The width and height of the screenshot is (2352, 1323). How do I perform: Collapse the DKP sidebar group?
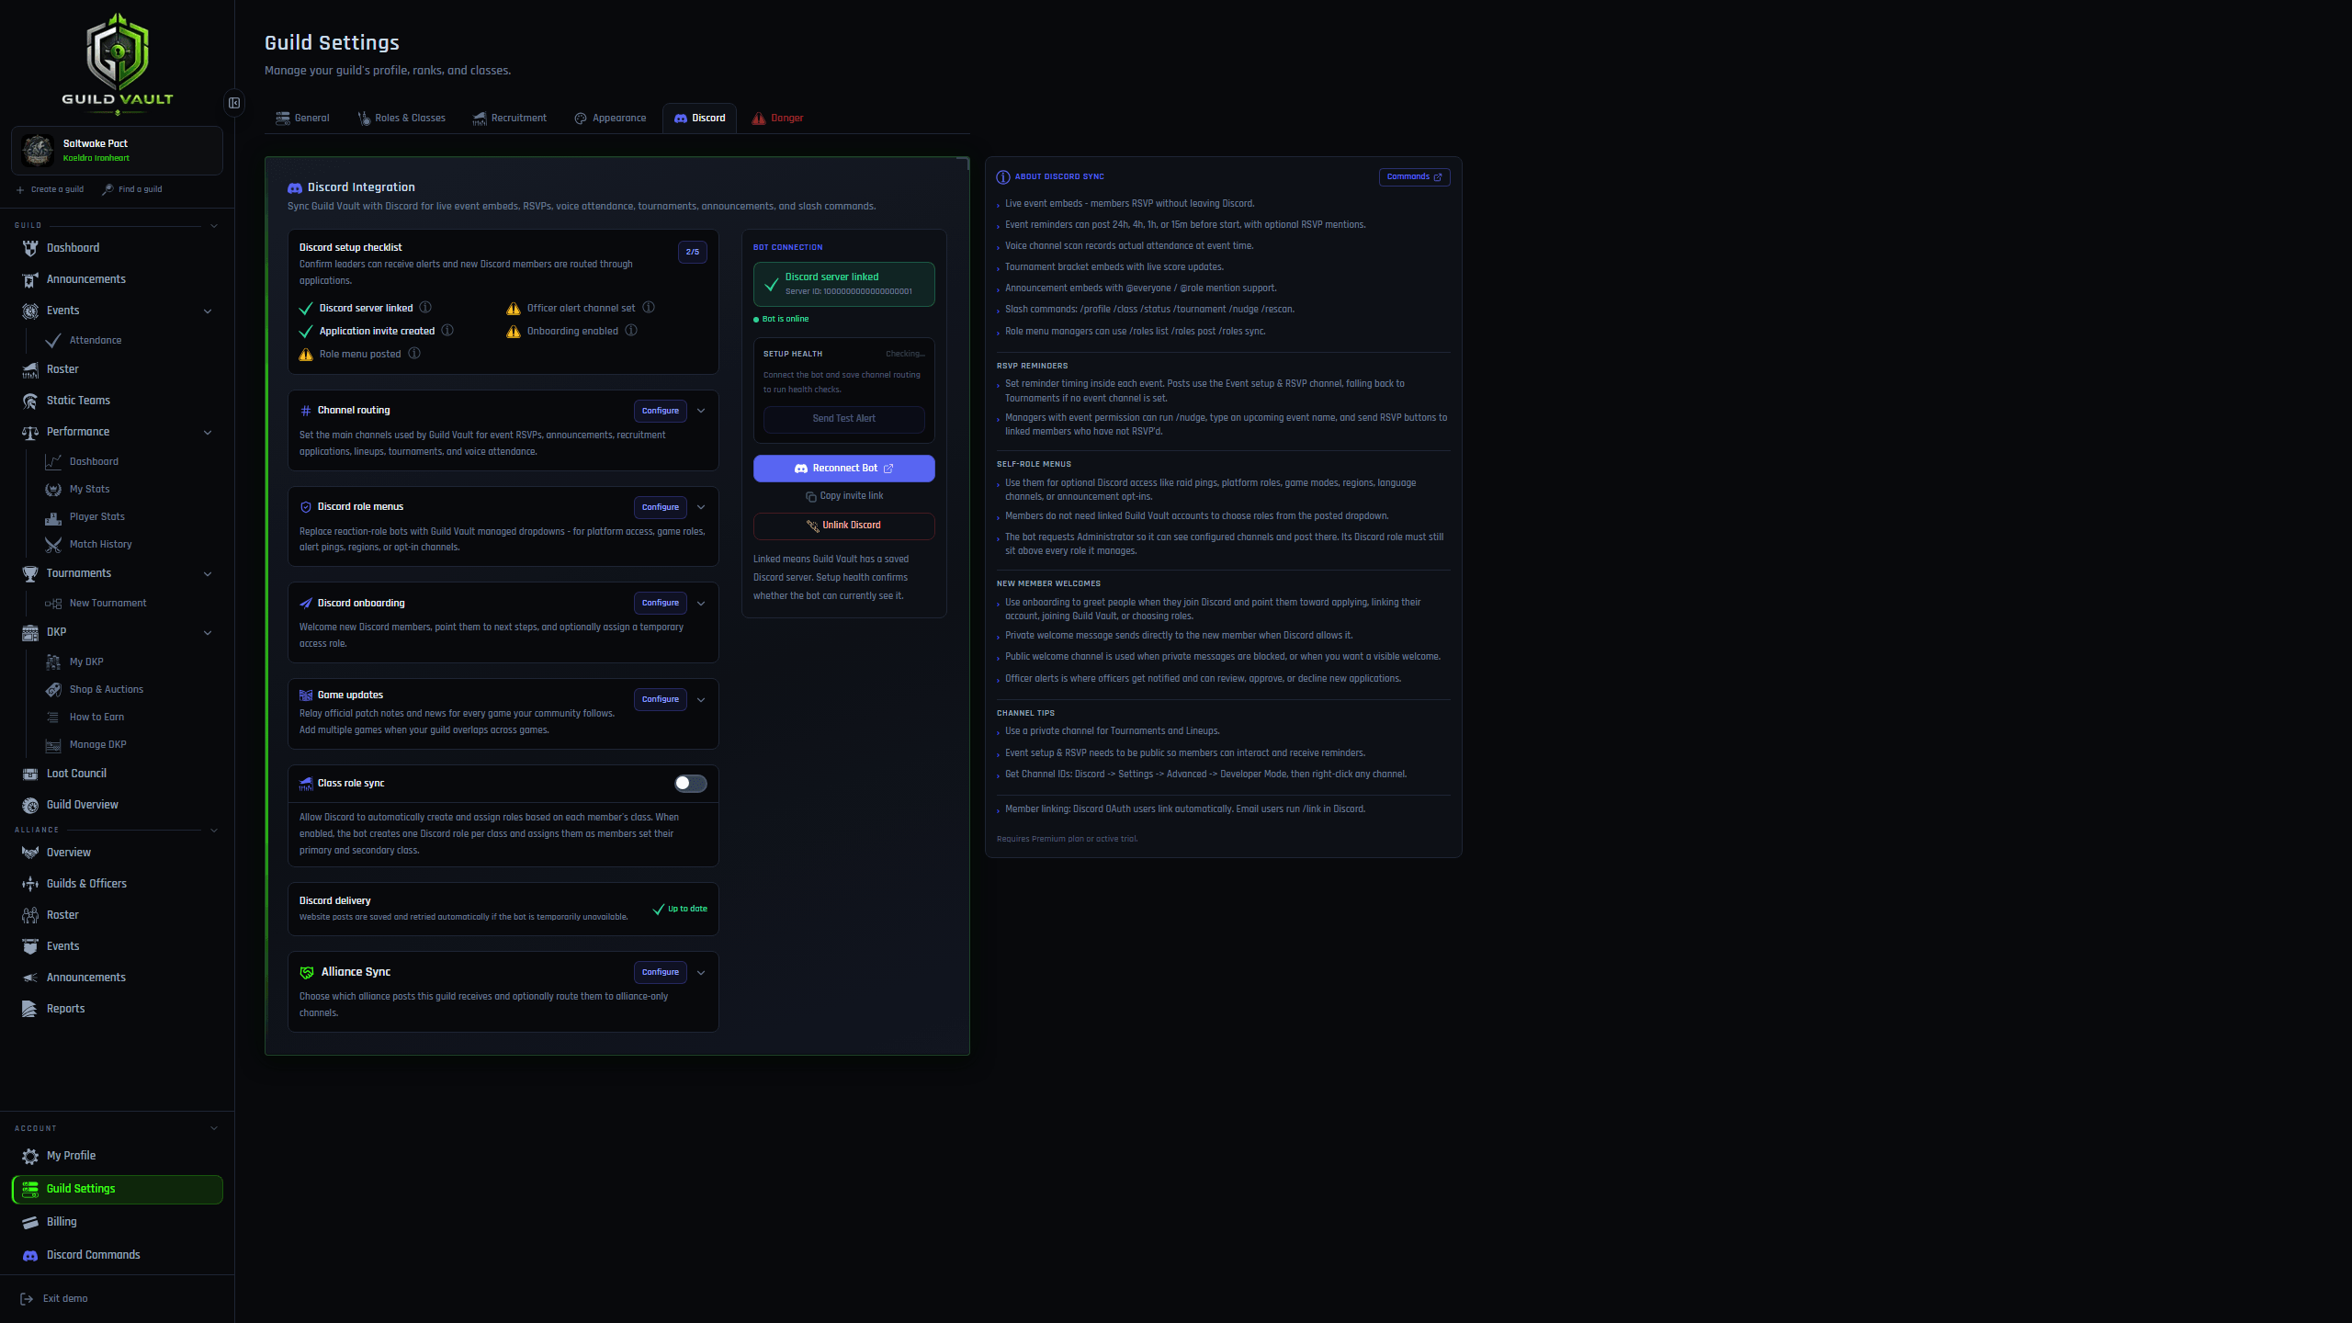click(208, 633)
